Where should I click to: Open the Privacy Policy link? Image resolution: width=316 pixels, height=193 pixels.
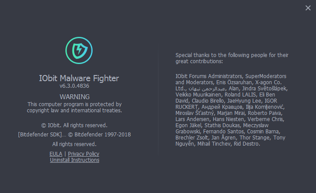point(83,154)
